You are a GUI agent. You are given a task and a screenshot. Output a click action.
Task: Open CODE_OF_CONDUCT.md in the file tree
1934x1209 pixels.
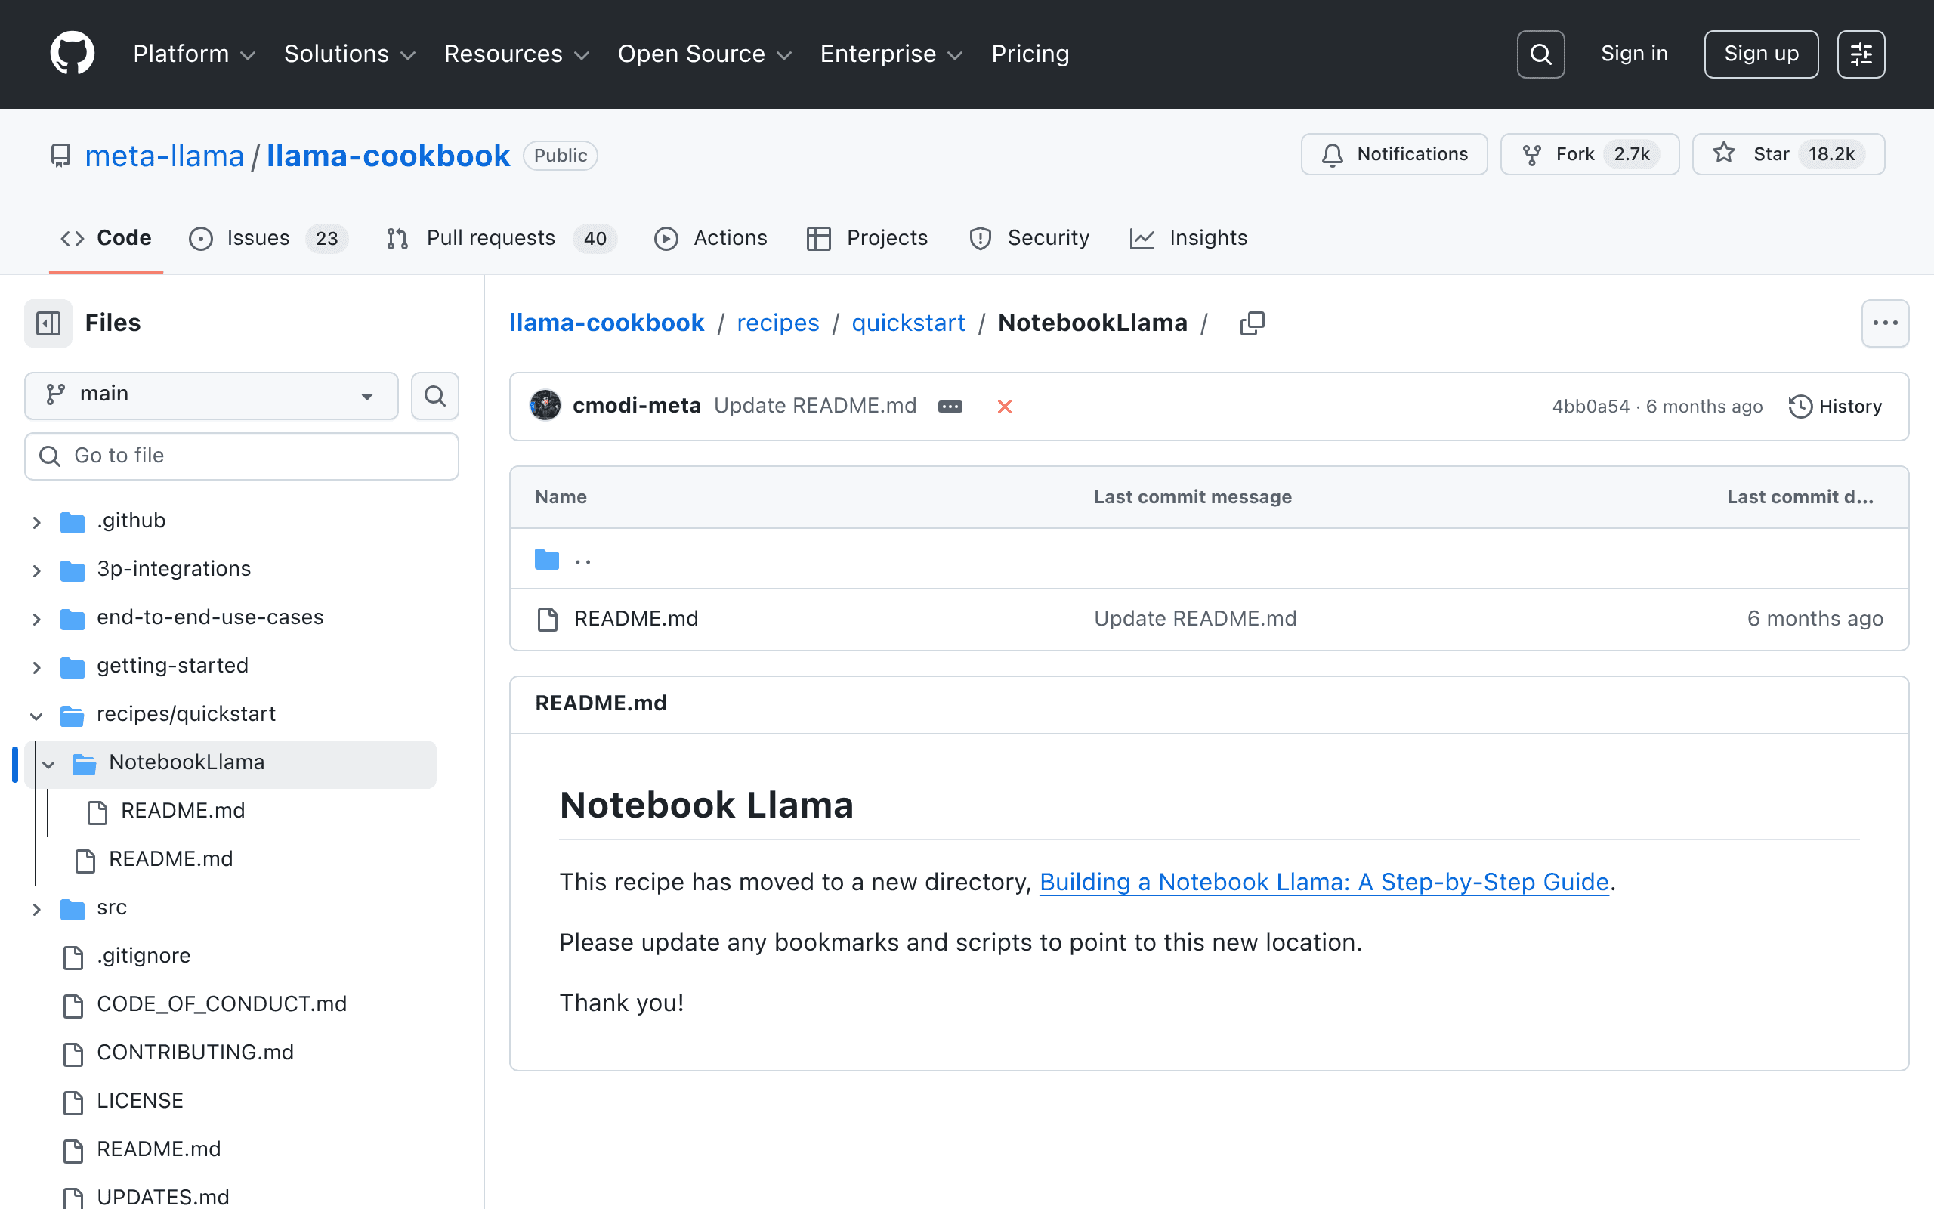pos(221,1004)
